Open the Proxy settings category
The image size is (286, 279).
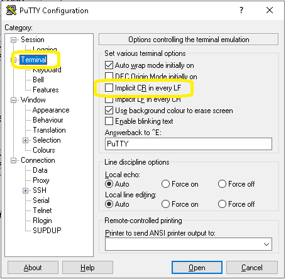[41, 180]
